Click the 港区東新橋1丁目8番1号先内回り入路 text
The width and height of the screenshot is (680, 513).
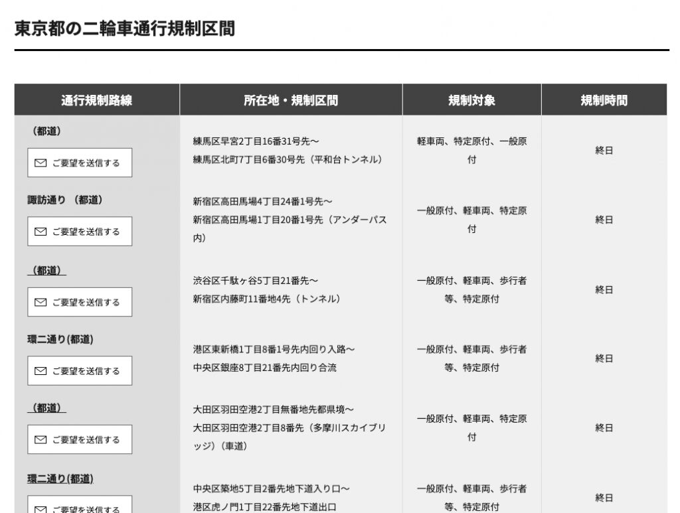pyautogui.click(x=274, y=349)
